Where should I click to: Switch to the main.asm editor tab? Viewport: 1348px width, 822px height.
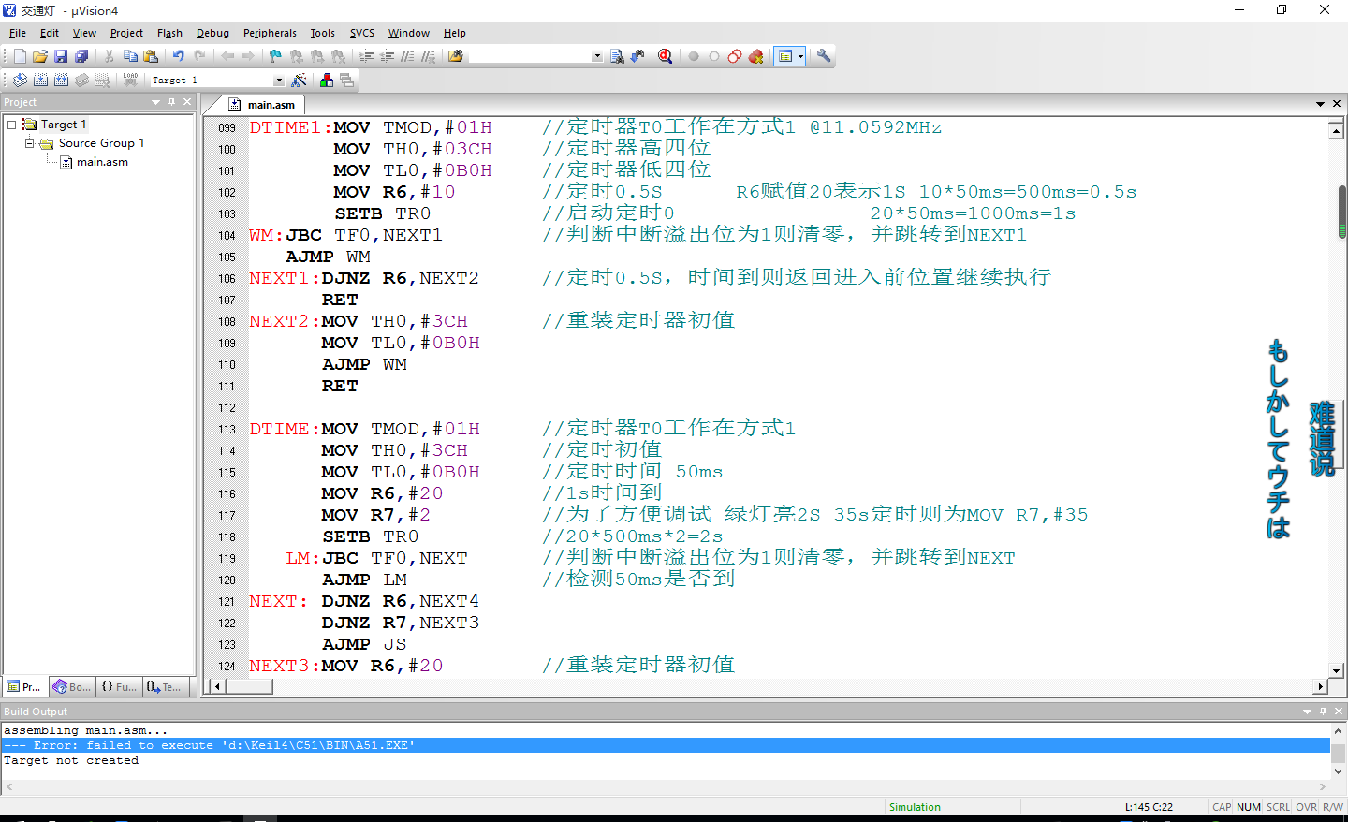tap(262, 105)
